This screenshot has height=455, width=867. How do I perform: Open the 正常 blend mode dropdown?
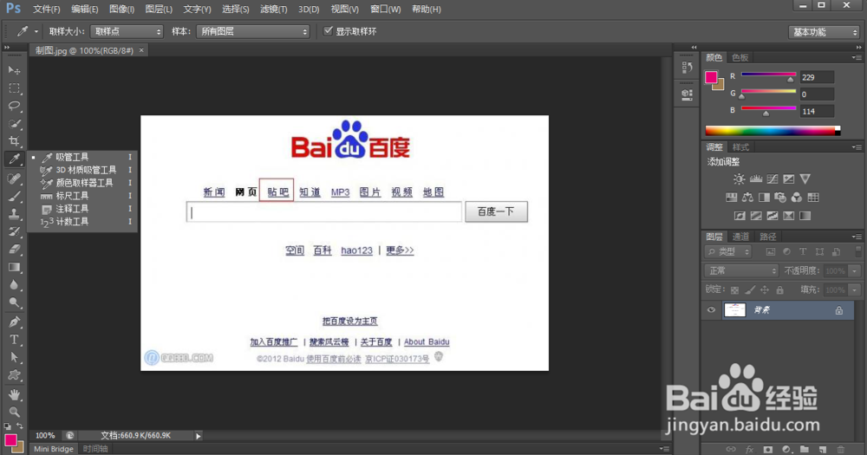tap(741, 271)
